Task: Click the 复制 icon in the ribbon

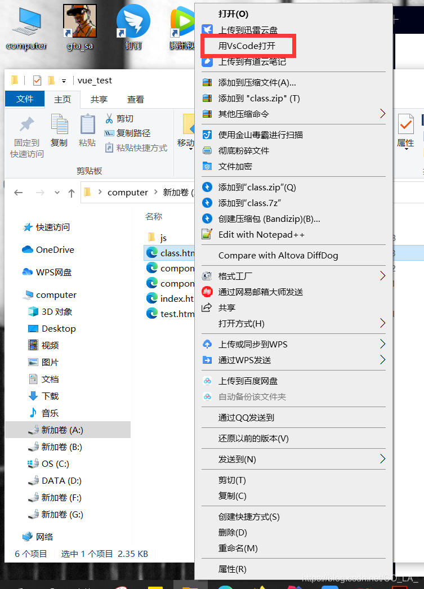Action: [59, 124]
